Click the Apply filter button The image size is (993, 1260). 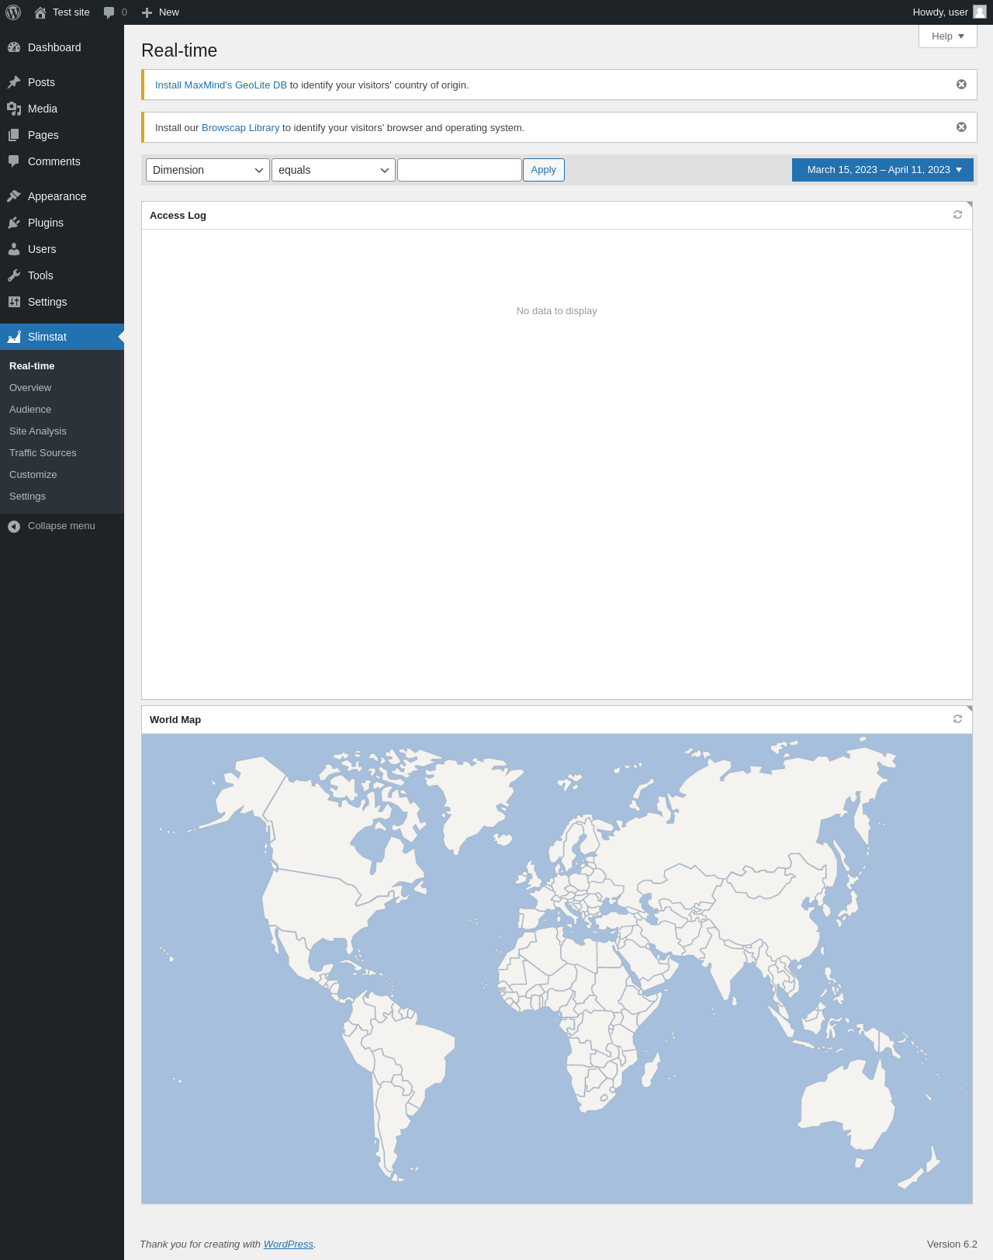coord(543,170)
